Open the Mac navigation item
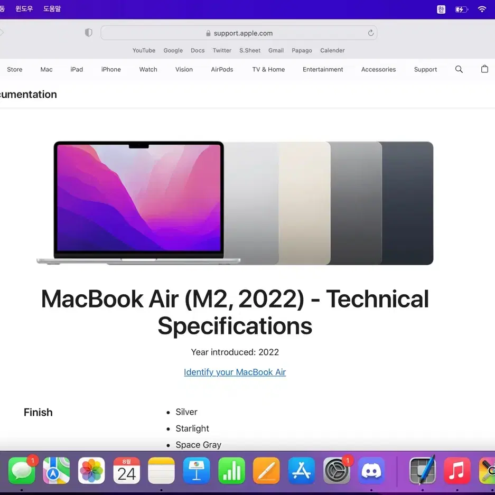 tap(46, 69)
